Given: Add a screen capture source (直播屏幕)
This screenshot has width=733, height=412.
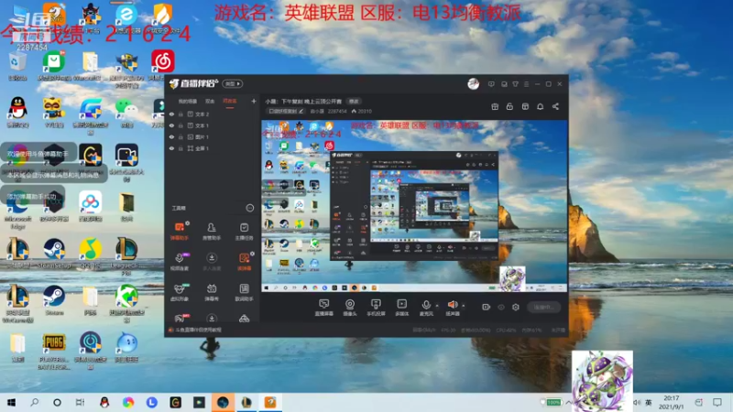Looking at the screenshot, I should (x=323, y=308).
